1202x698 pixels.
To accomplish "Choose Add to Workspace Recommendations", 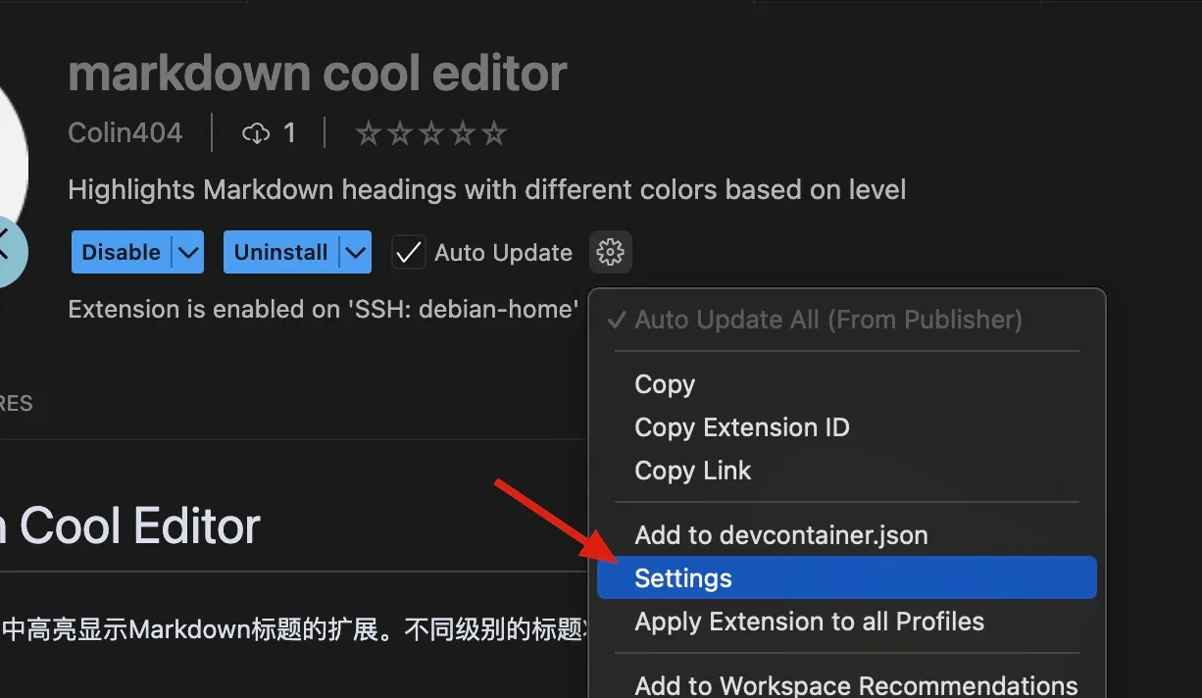I will pyautogui.click(x=855, y=685).
